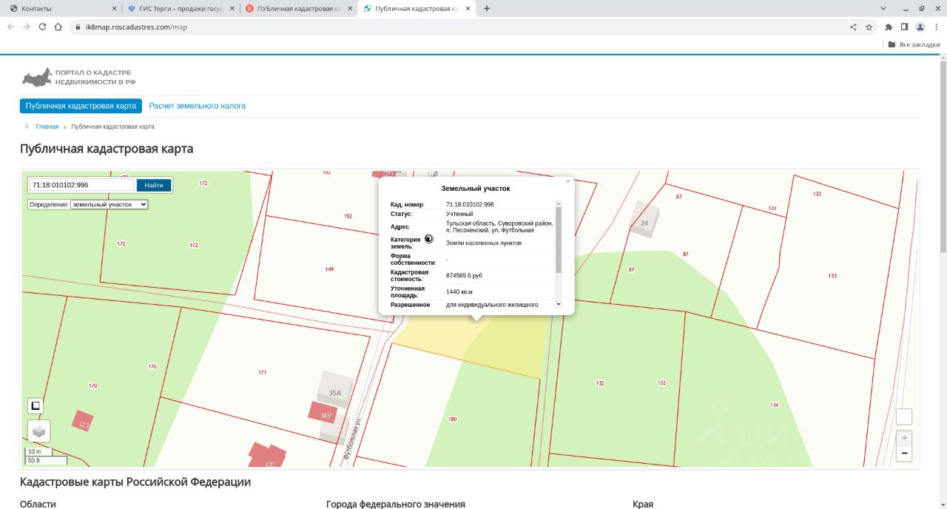Switch to the Контакты tab
Viewport: 947px width, 509px height.
(62, 8)
